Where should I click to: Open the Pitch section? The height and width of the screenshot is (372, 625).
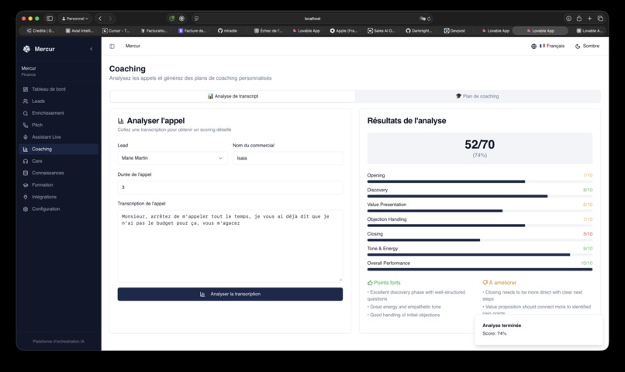click(58, 125)
